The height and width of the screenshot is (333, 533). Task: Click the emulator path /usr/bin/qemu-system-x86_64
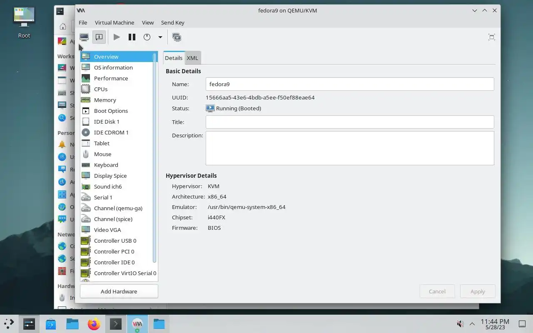coord(247,207)
